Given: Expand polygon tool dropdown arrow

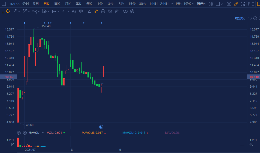Looking at the screenshot, I should 29,11.
